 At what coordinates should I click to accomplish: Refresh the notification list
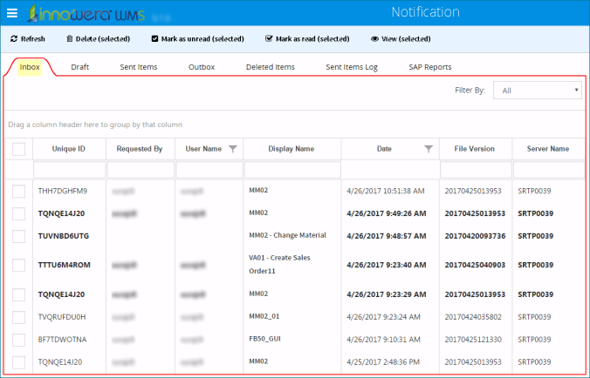[27, 38]
